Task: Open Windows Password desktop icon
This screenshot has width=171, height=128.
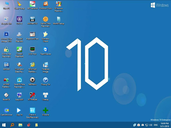Action: pos(59,6)
